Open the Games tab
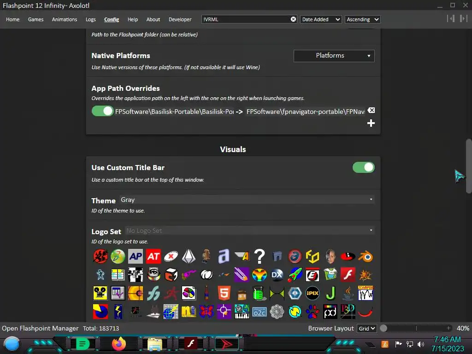The width and height of the screenshot is (472, 354). 35,19
